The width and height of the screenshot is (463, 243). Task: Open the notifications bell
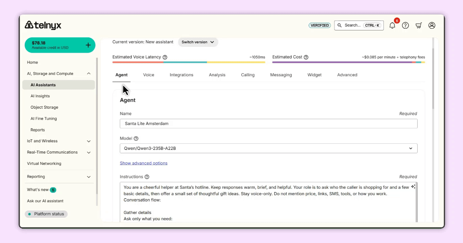[392, 25]
